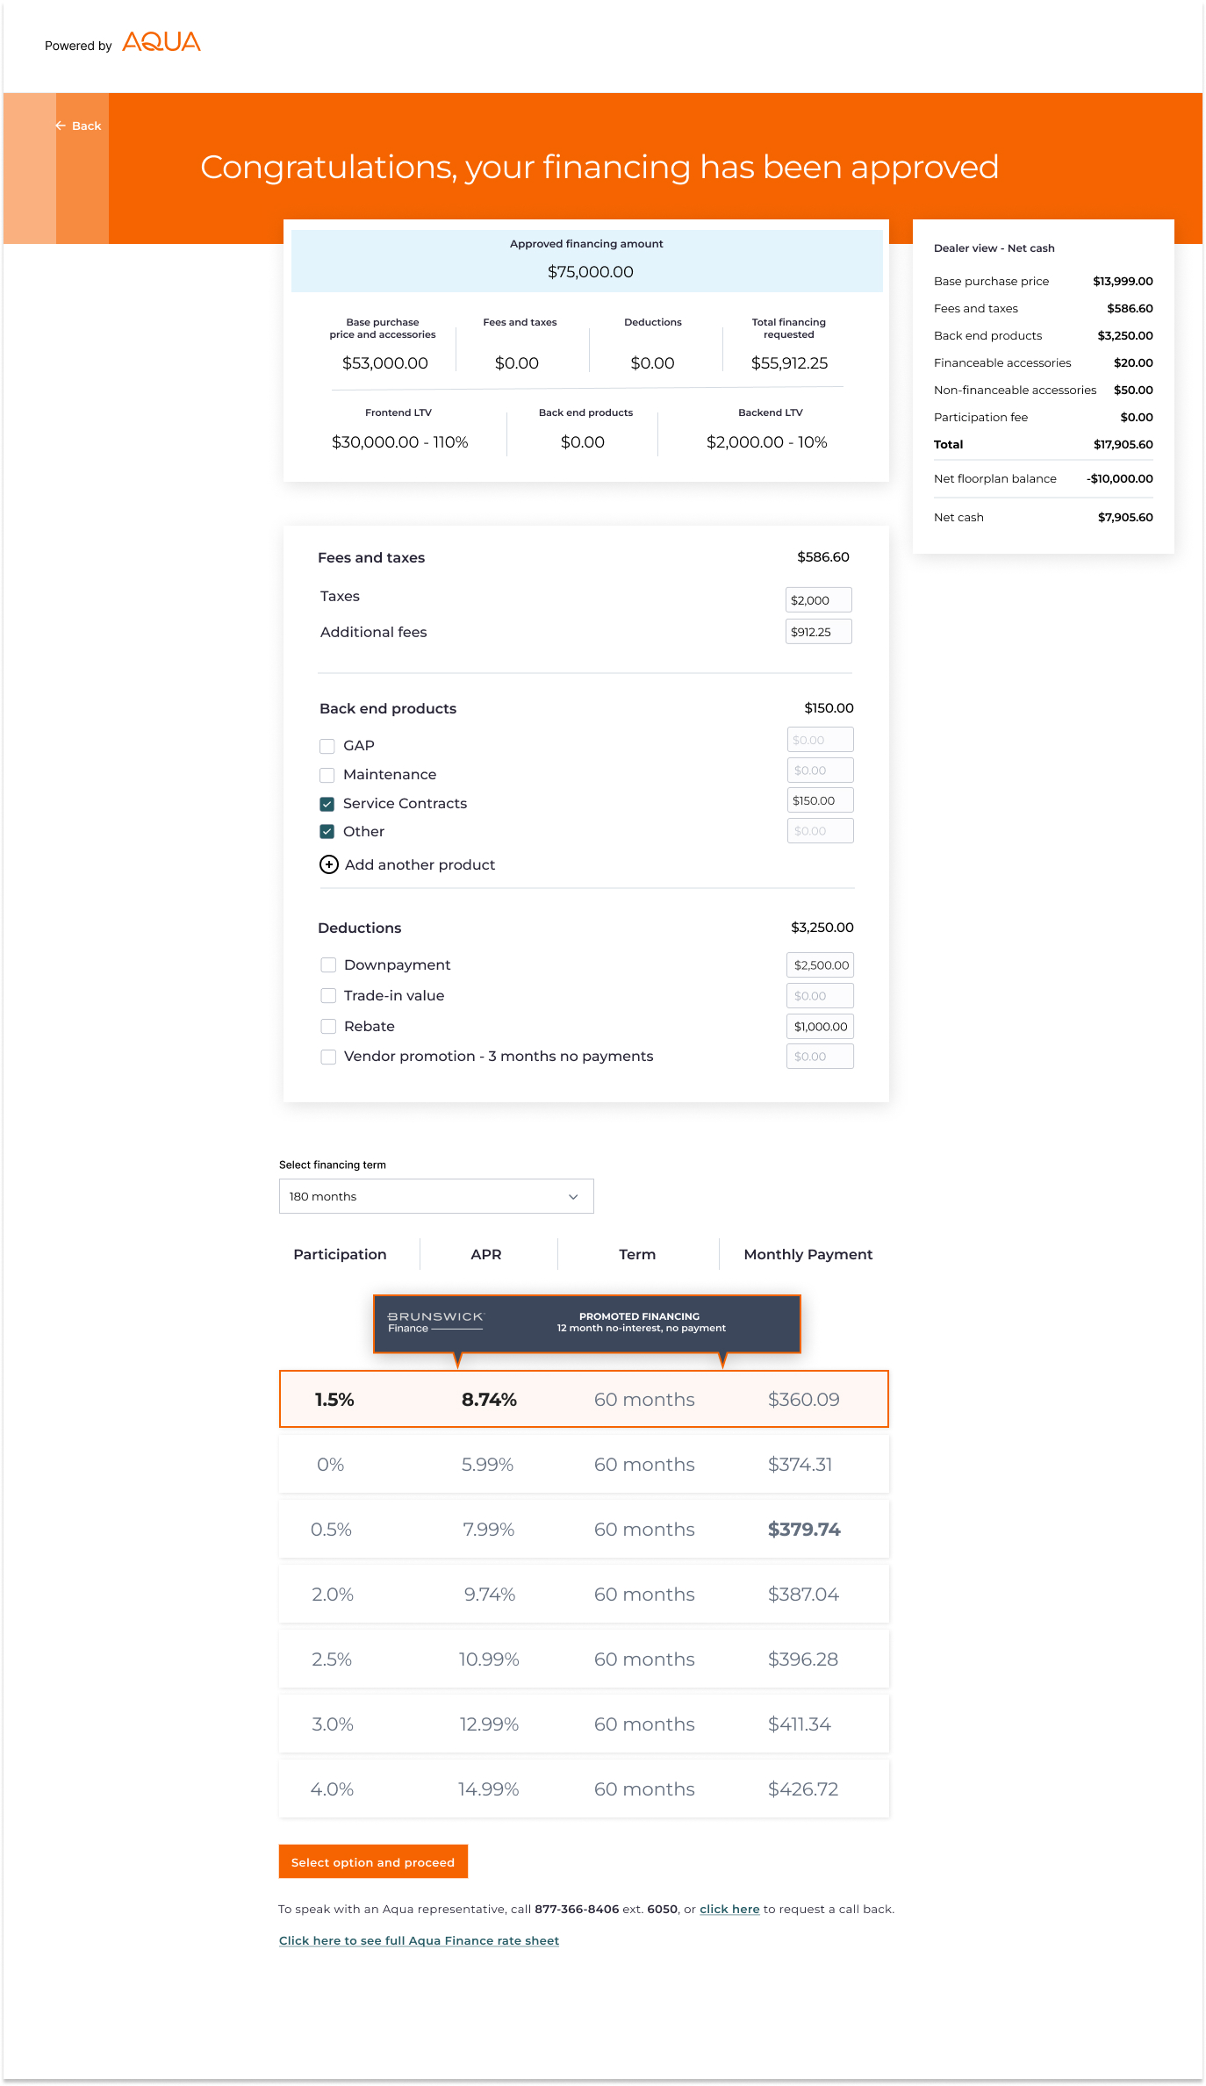
Task: Check the Vendor promotion checkbox
Action: 328,1057
